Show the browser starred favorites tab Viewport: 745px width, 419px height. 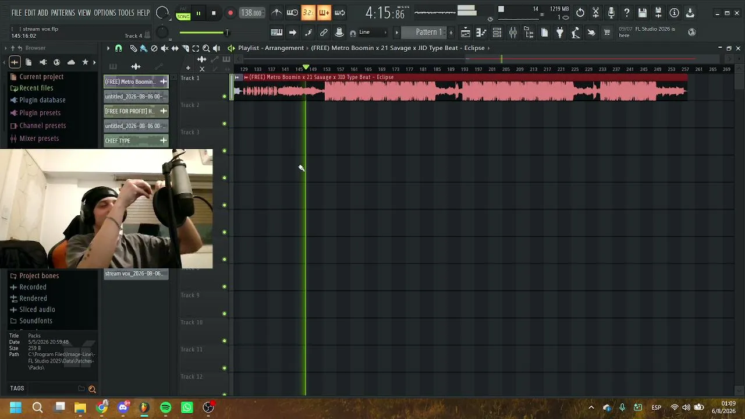tap(85, 62)
